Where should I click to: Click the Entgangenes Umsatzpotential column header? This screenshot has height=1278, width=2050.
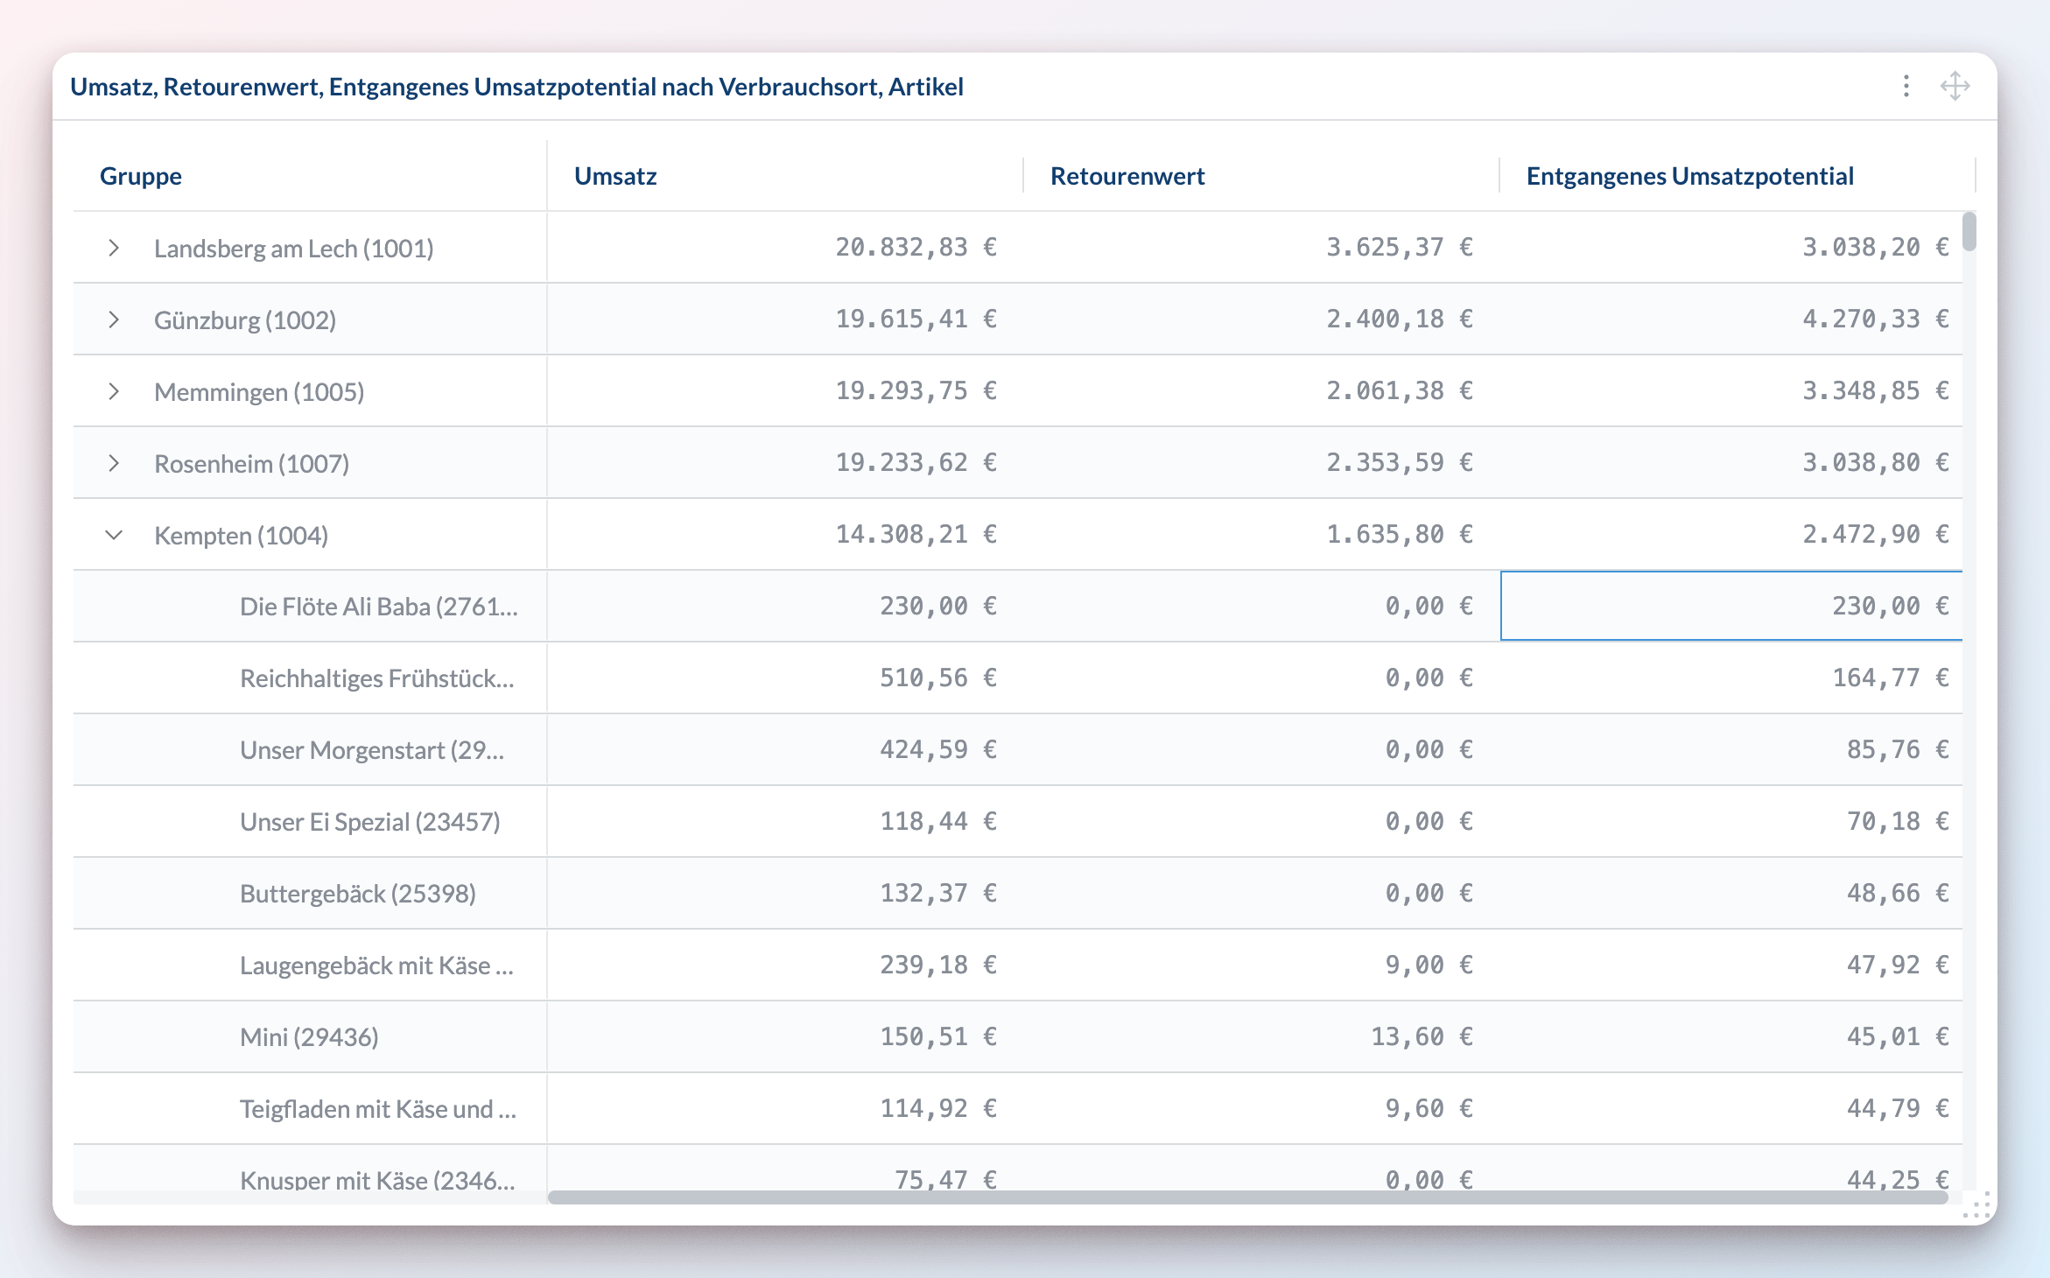1689,176
